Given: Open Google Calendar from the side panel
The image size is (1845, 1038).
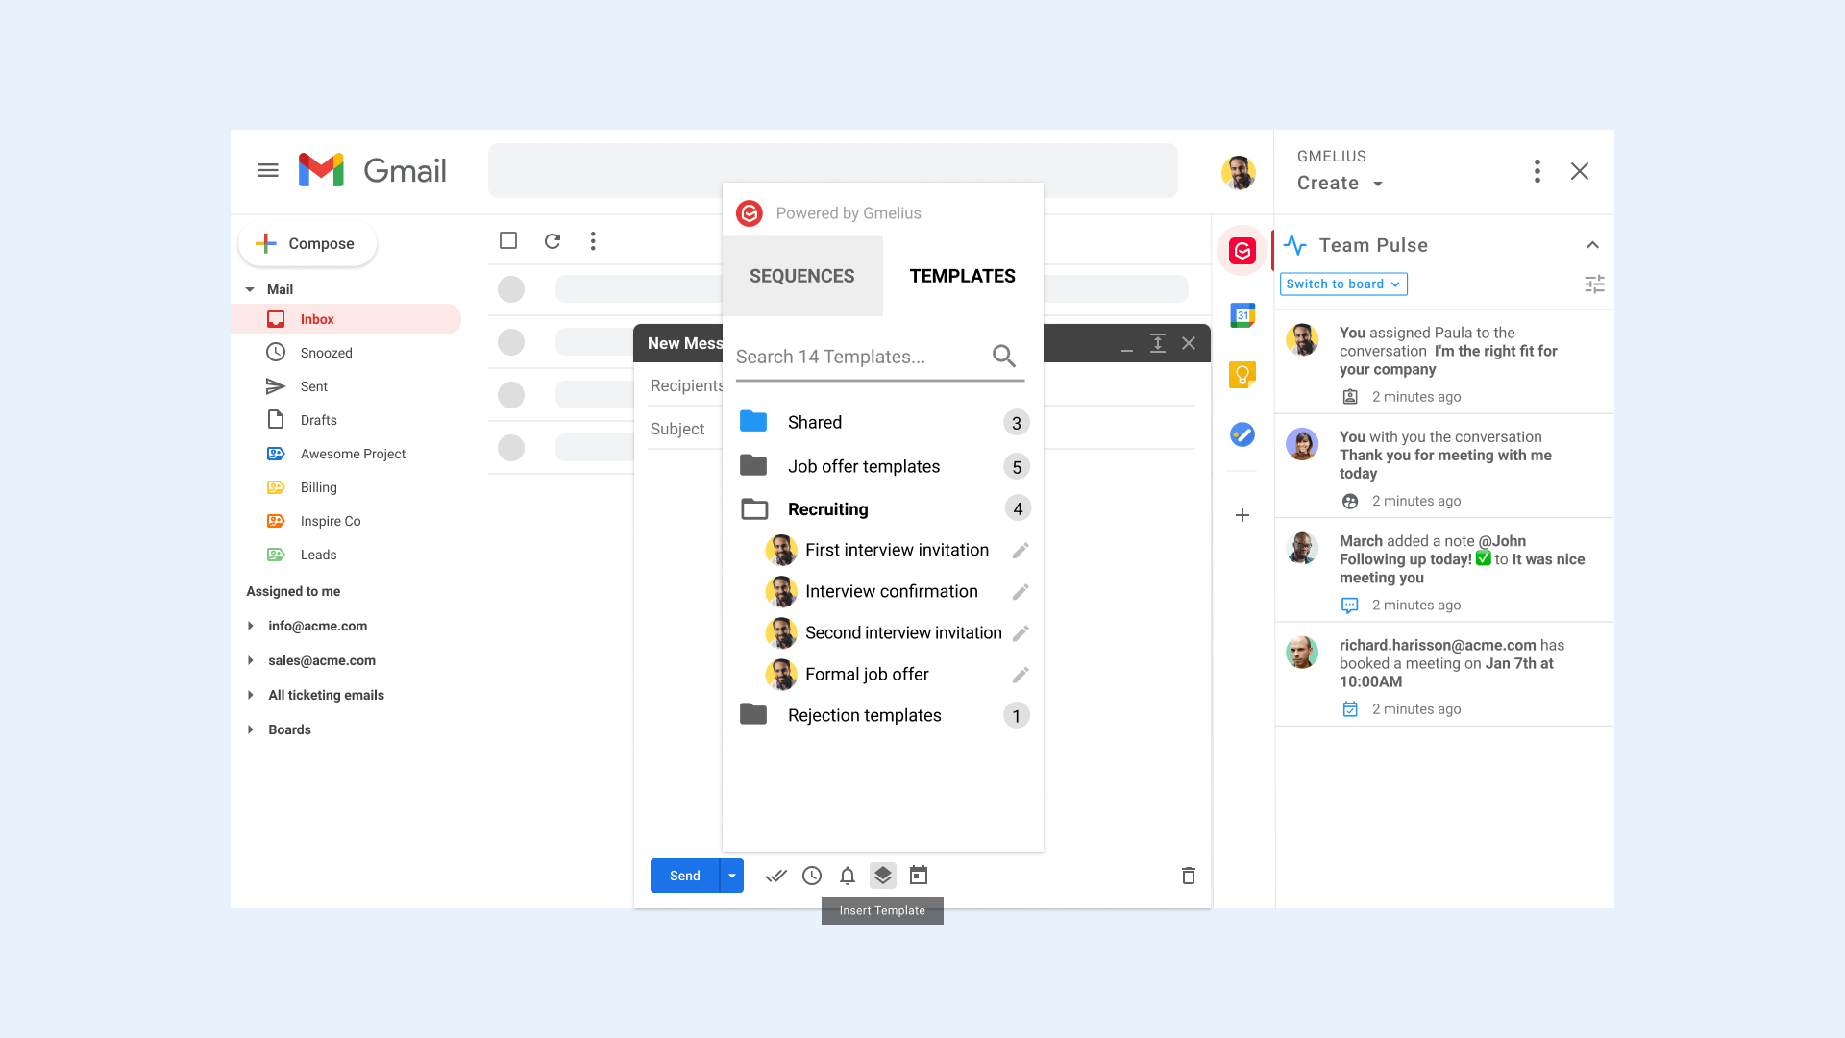Looking at the screenshot, I should [1242, 314].
